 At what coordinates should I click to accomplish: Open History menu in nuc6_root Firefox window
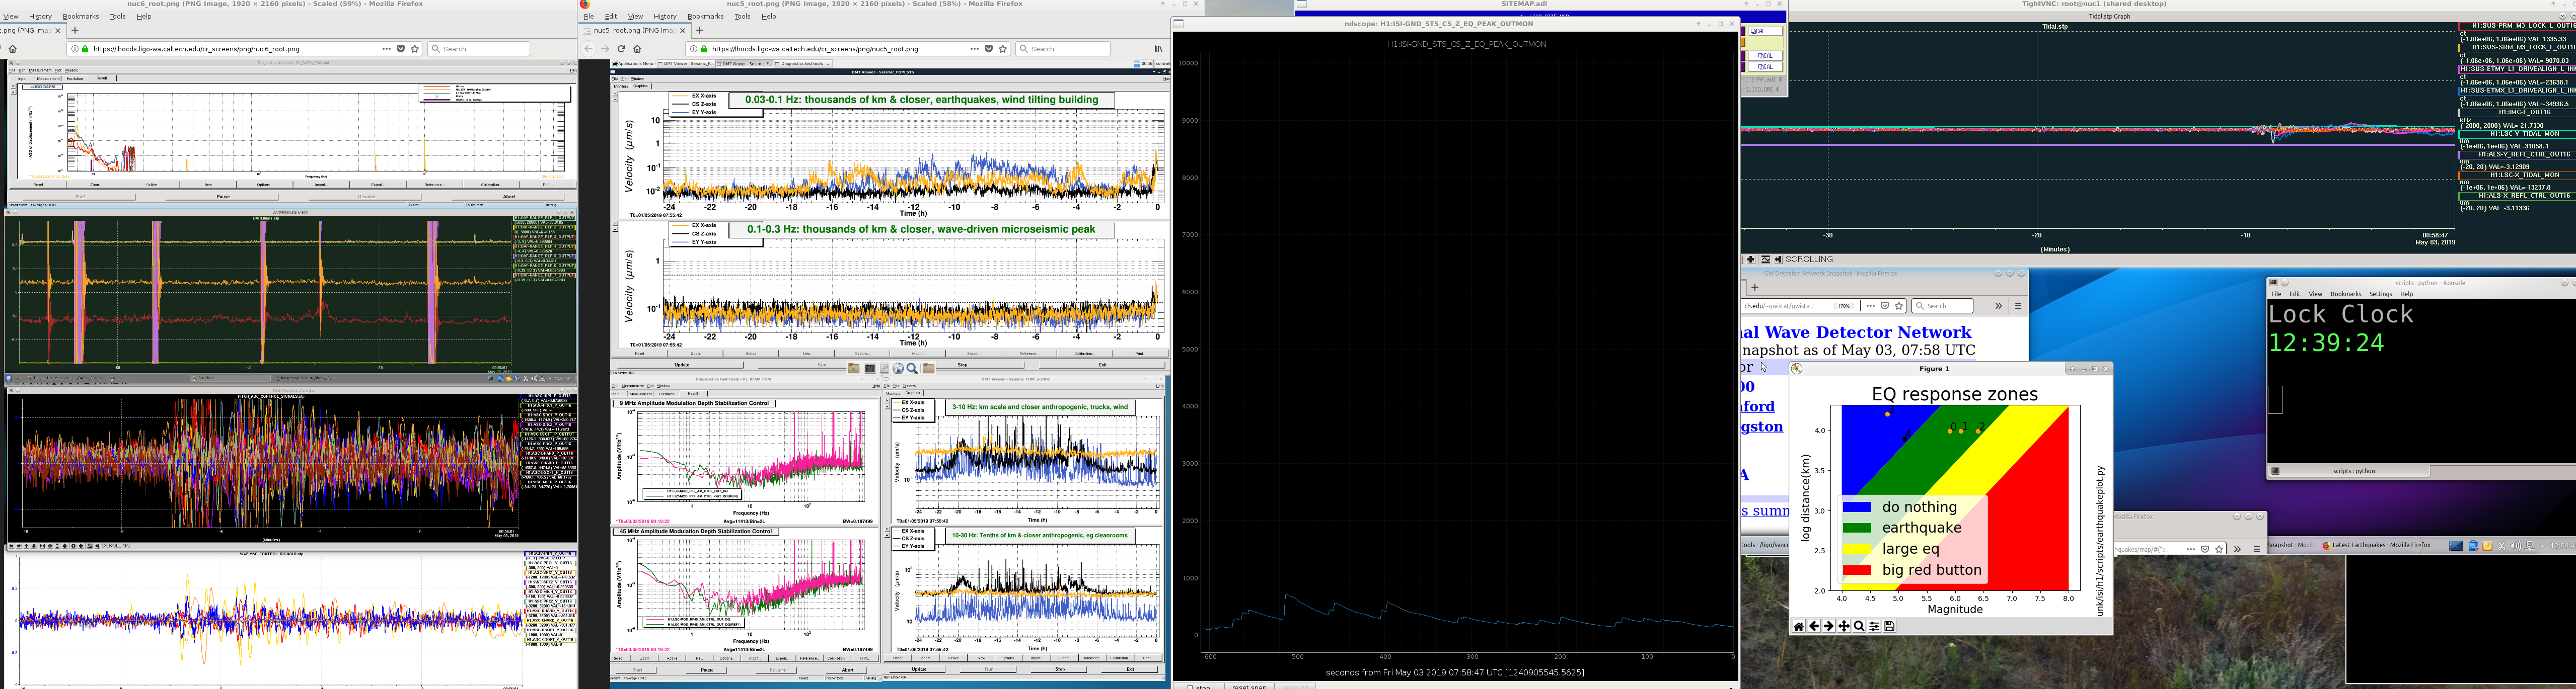coord(40,16)
